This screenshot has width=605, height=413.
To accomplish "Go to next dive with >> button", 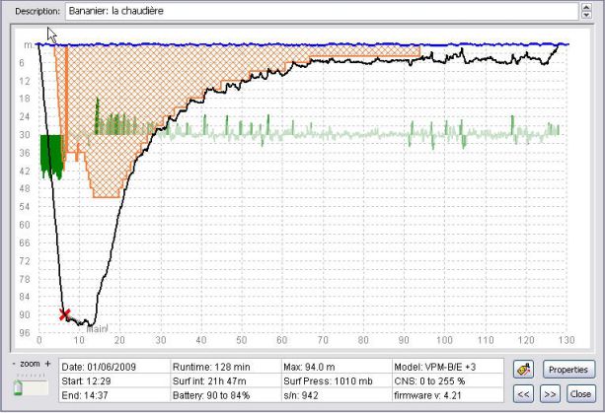I will click(x=551, y=392).
